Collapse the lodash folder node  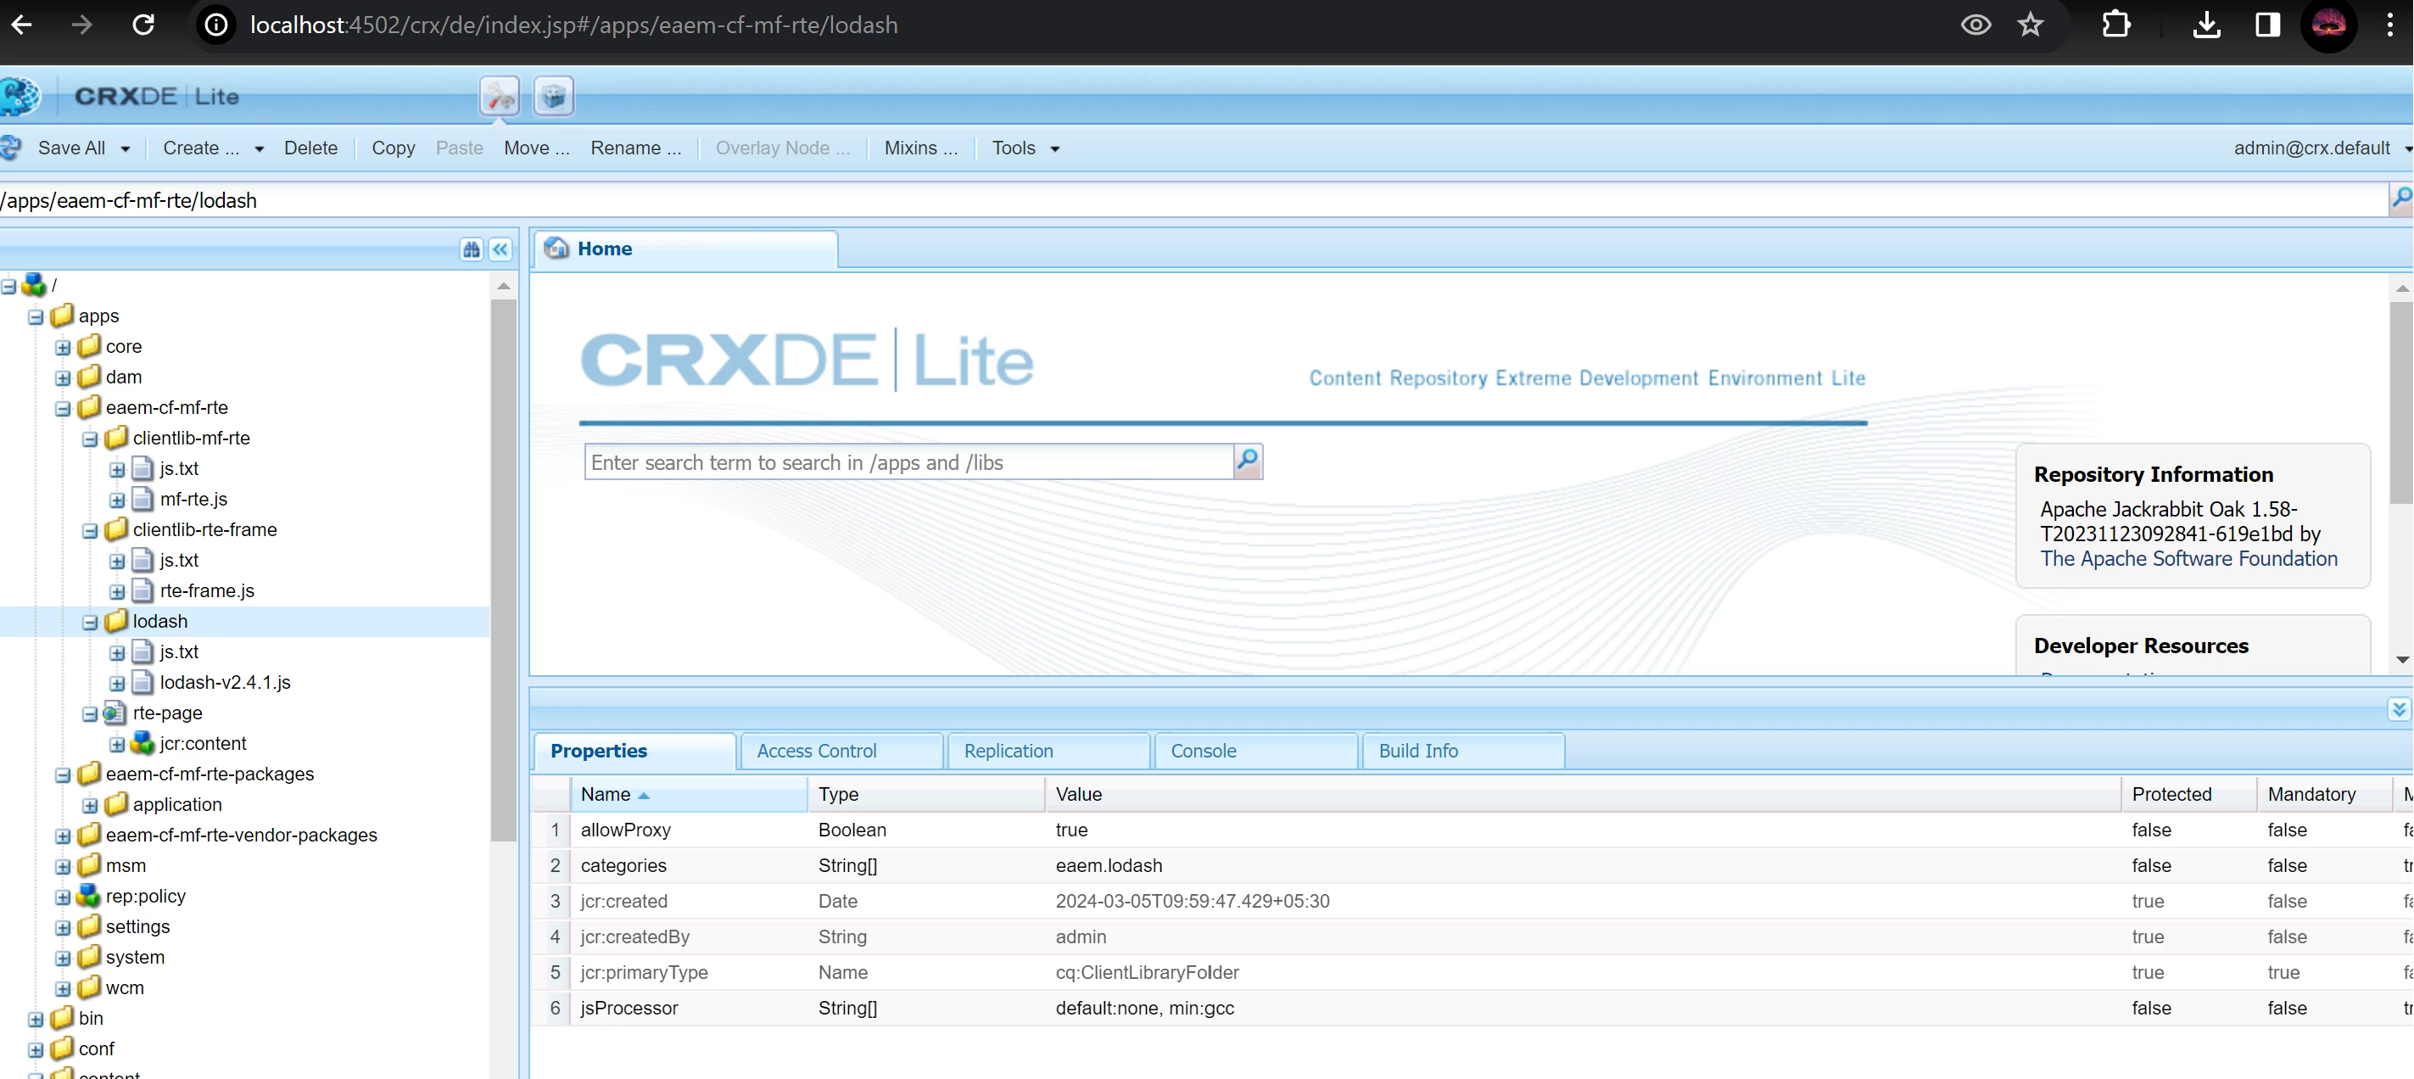pos(90,623)
